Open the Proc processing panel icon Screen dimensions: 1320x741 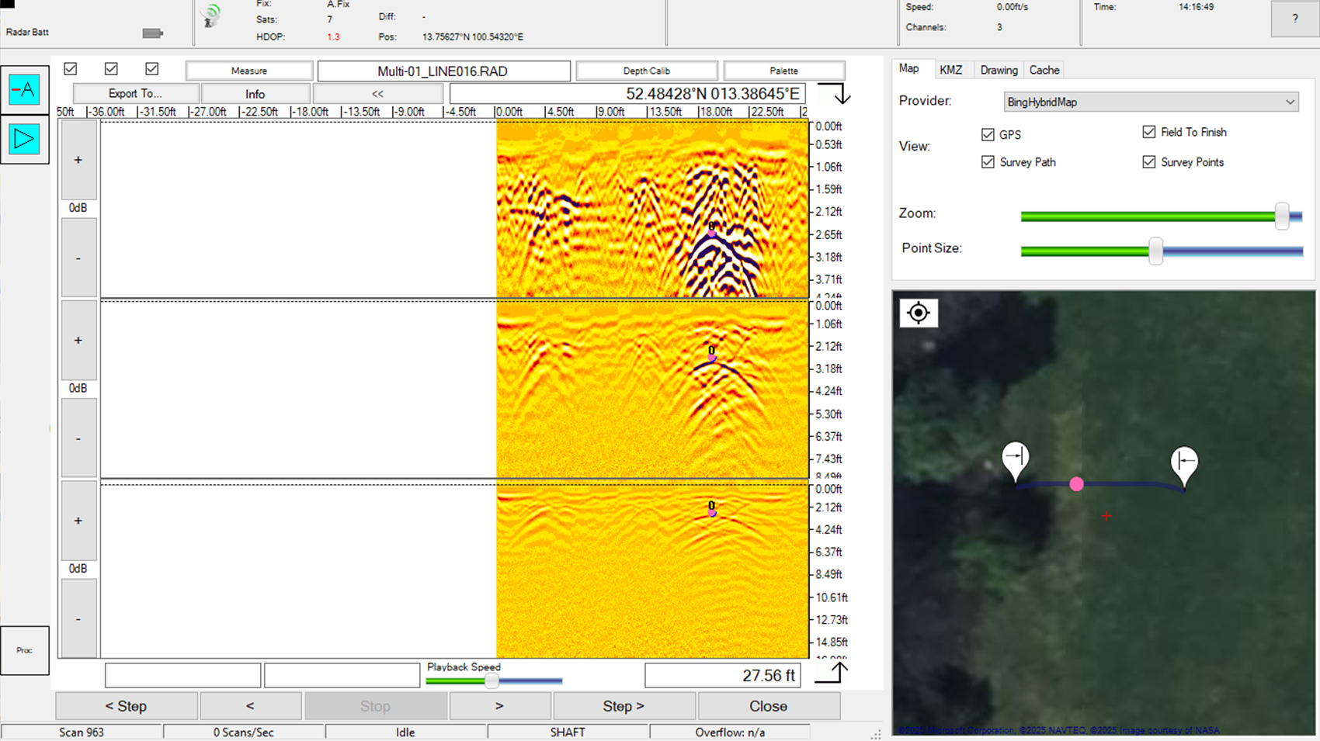[24, 650]
